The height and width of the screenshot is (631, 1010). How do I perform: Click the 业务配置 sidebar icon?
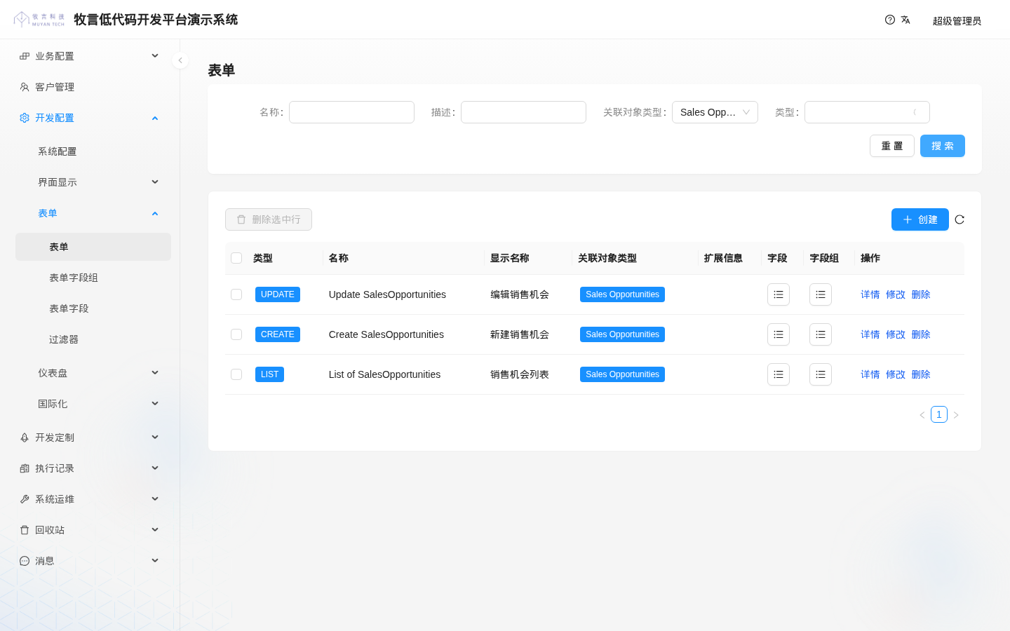click(x=25, y=56)
